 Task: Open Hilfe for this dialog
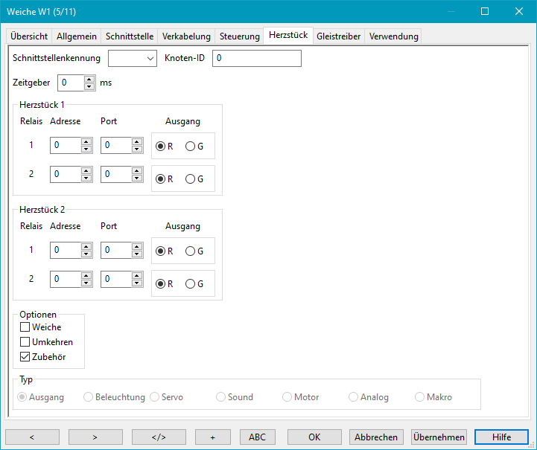point(501,437)
